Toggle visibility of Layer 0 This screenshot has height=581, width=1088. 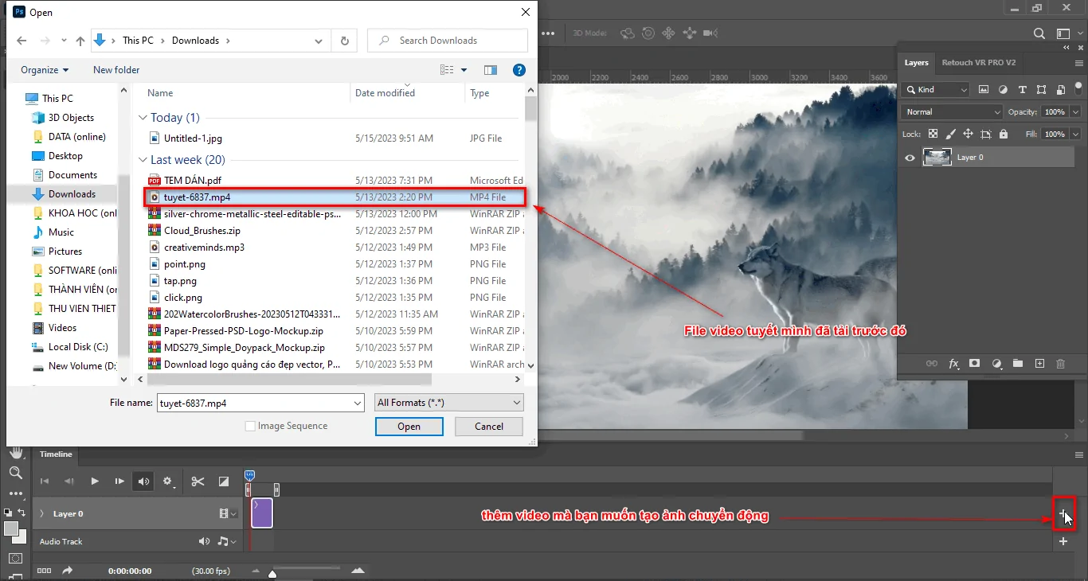tap(909, 157)
